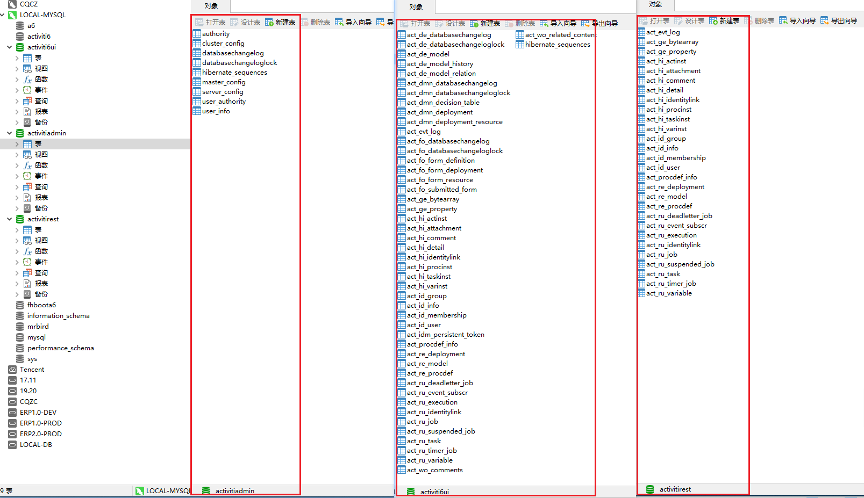Launch the 导入向导 import wizard icon
The width and height of the screenshot is (864, 498).
354,22
